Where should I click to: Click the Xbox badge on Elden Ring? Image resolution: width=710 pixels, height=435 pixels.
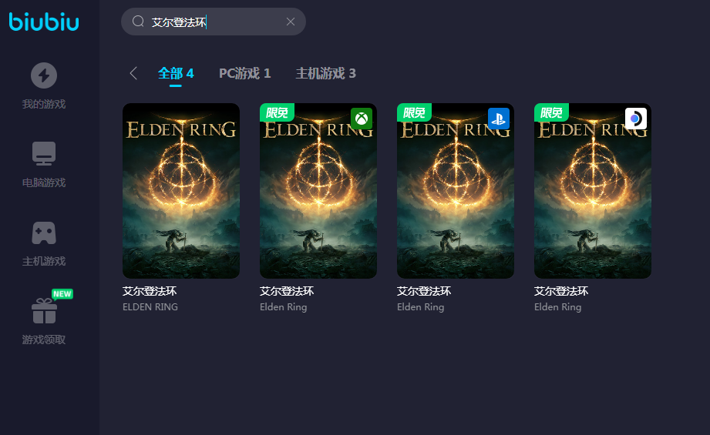coord(362,119)
